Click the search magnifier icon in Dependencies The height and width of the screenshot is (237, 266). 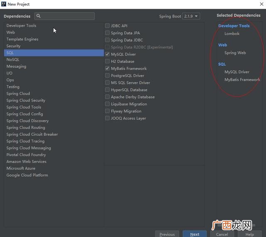click(x=38, y=16)
